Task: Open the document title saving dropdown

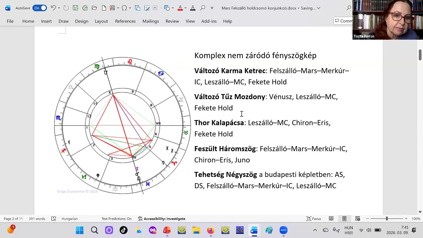Action: 319,8
